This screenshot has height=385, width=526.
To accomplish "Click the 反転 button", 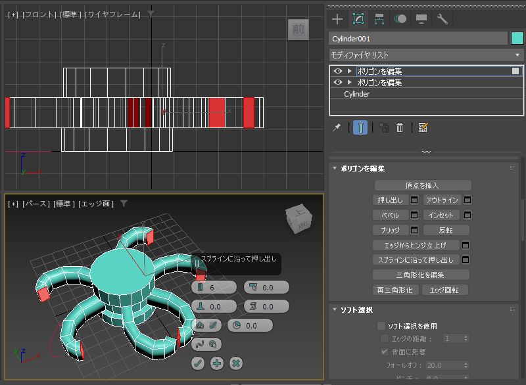I will tap(446, 230).
